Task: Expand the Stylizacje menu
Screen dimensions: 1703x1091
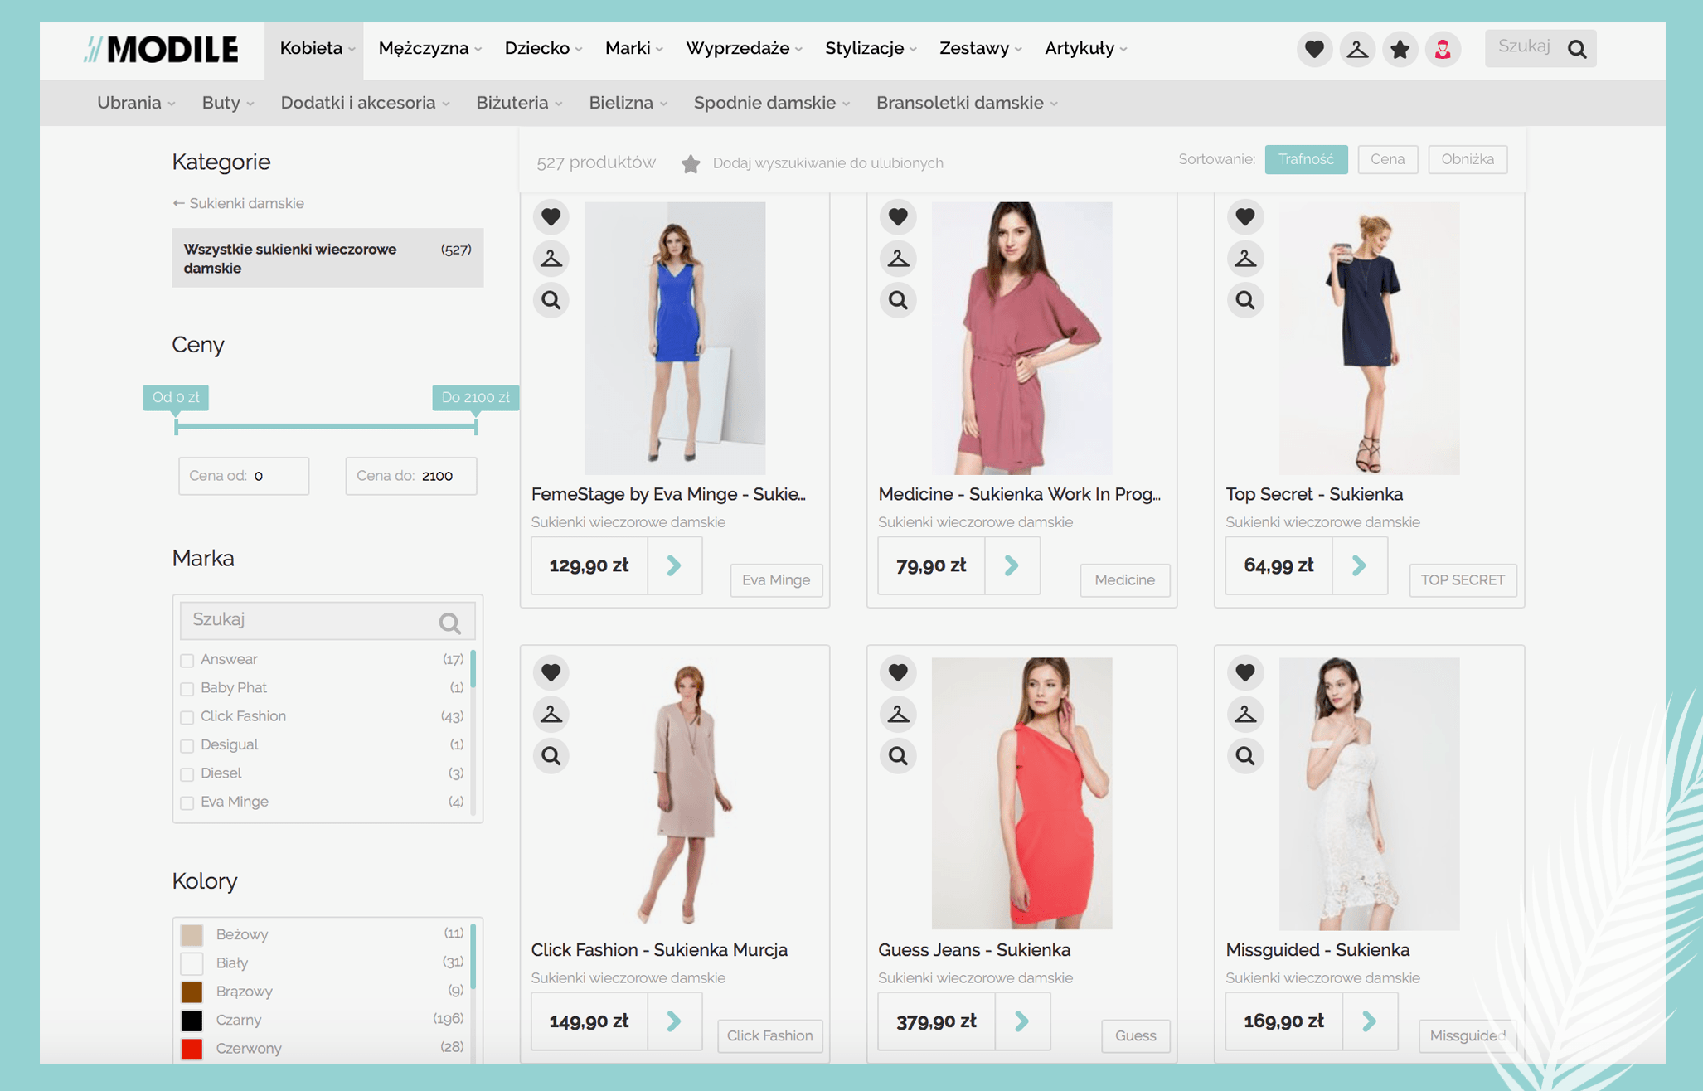Action: 871,49
